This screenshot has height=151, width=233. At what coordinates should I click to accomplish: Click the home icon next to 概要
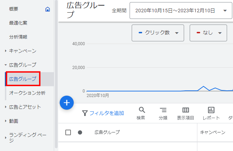pyautogui.click(x=48, y=9)
